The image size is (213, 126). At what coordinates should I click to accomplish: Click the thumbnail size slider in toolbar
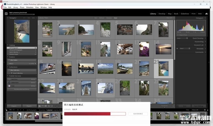164,107
